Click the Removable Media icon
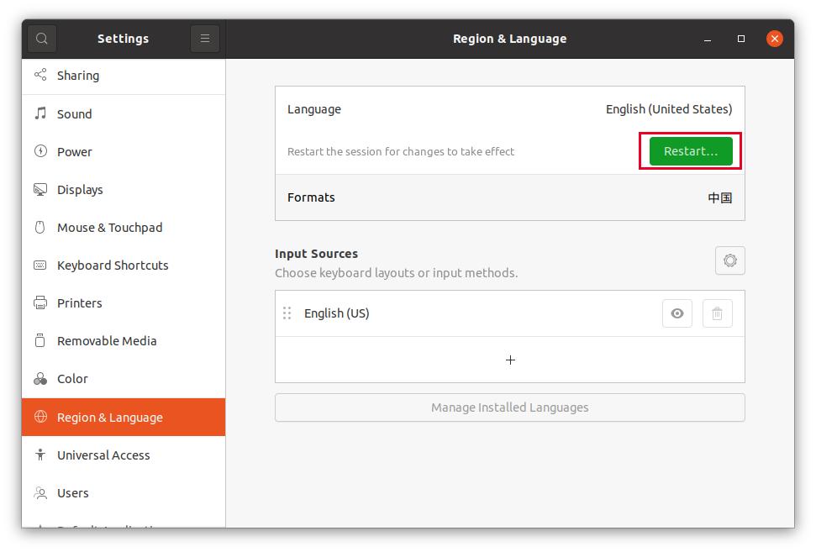The image size is (816, 552). [x=39, y=340]
